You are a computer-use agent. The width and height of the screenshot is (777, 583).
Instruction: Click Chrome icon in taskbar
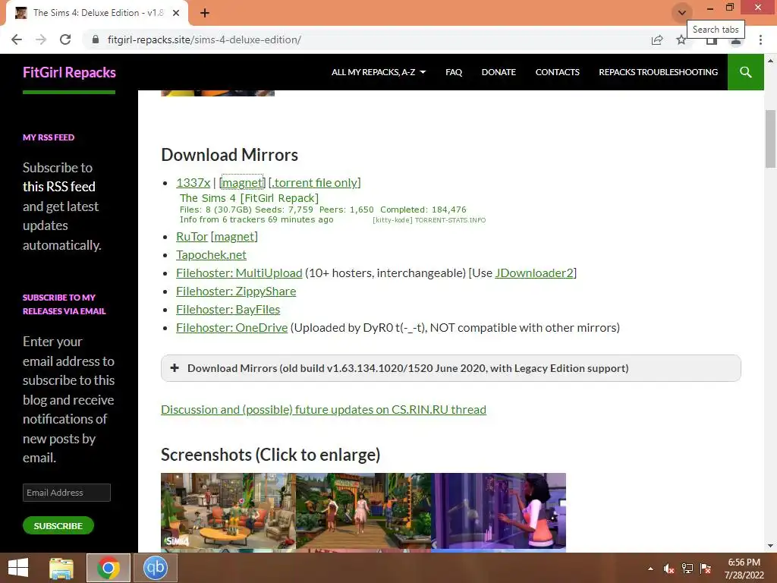click(x=109, y=568)
